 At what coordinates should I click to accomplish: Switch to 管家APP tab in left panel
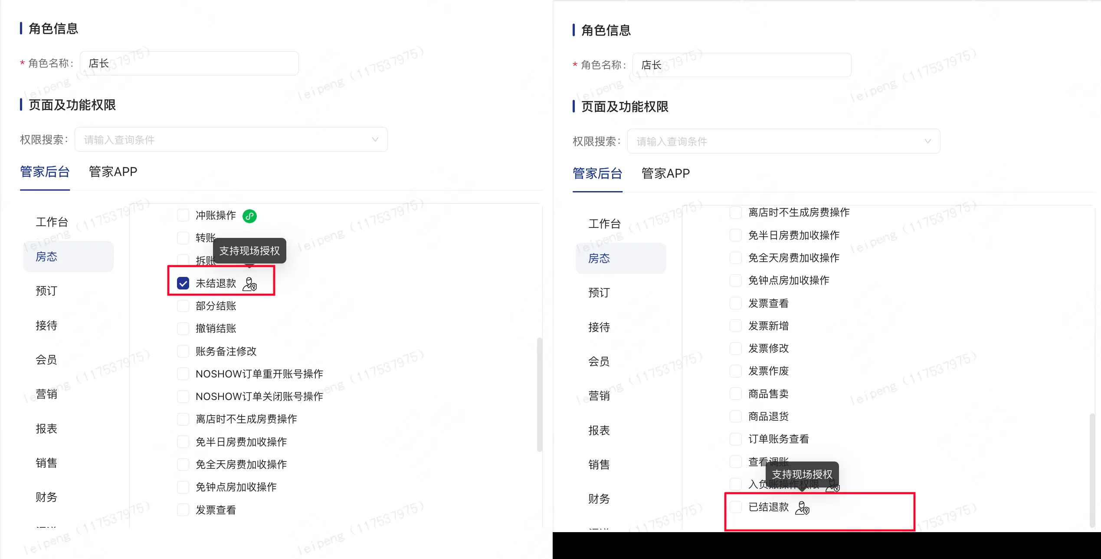pos(113,172)
